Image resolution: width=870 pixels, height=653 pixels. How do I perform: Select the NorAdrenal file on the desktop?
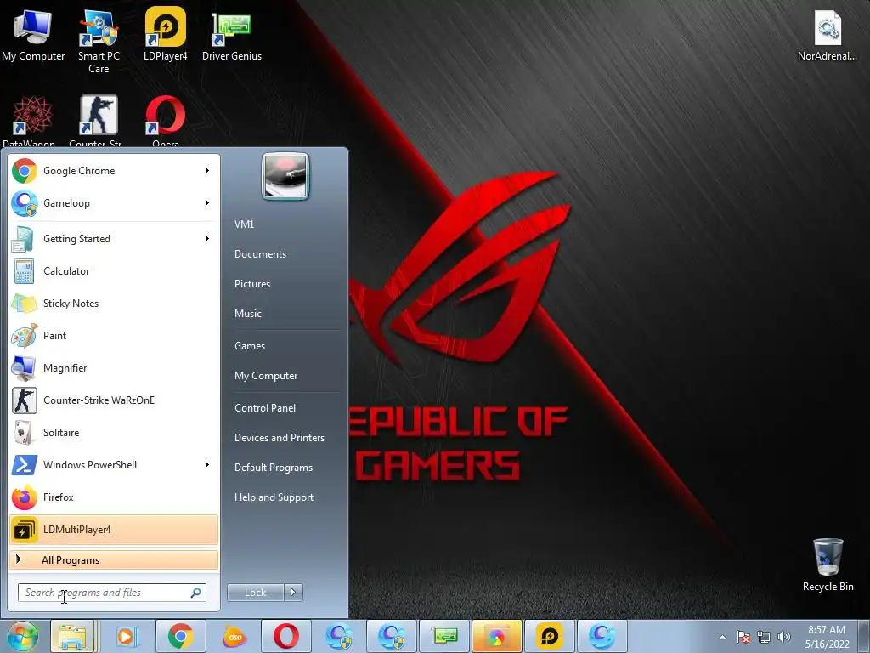828,36
